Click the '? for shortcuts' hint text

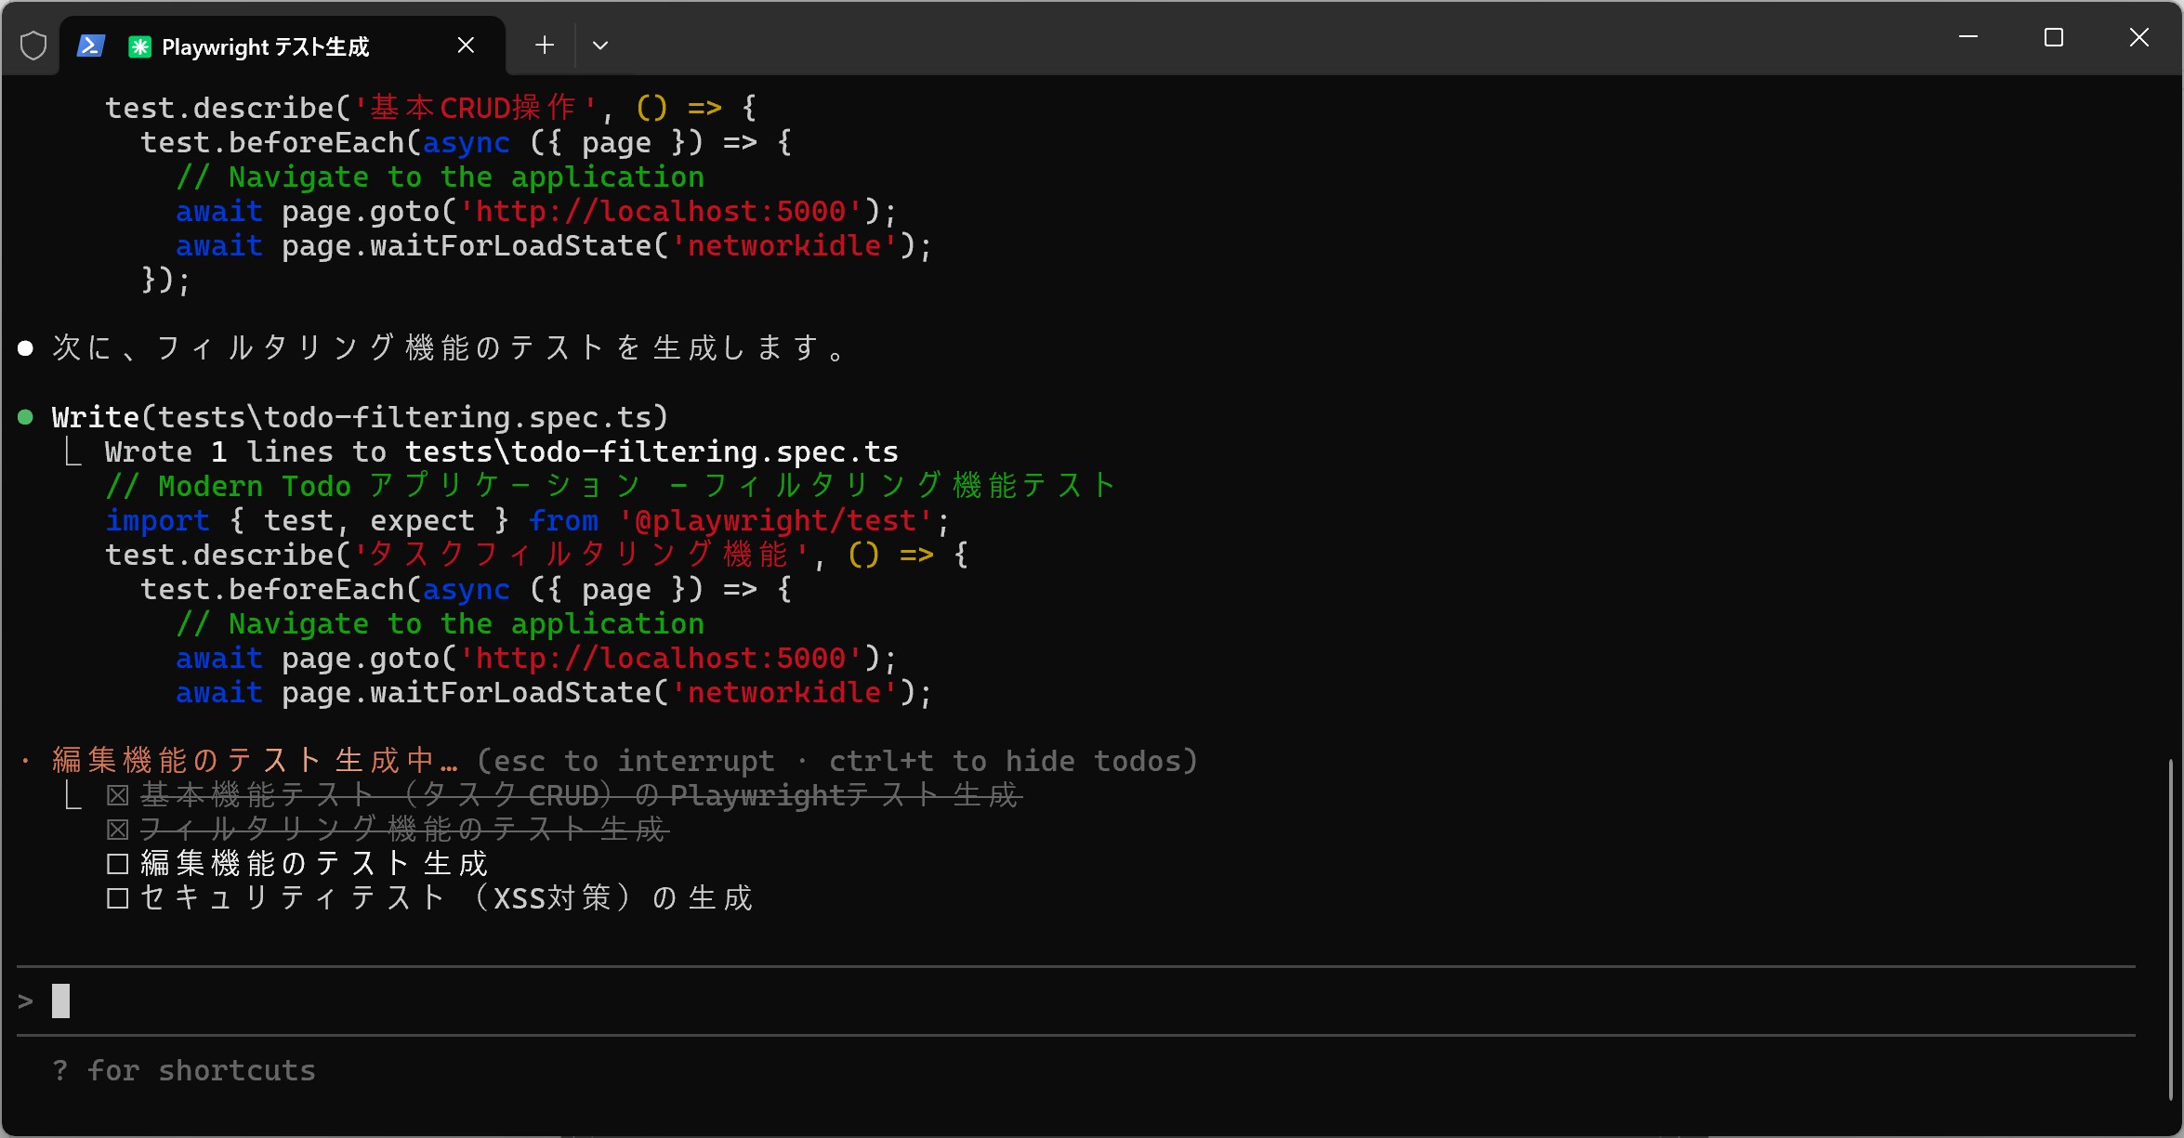coord(184,1071)
